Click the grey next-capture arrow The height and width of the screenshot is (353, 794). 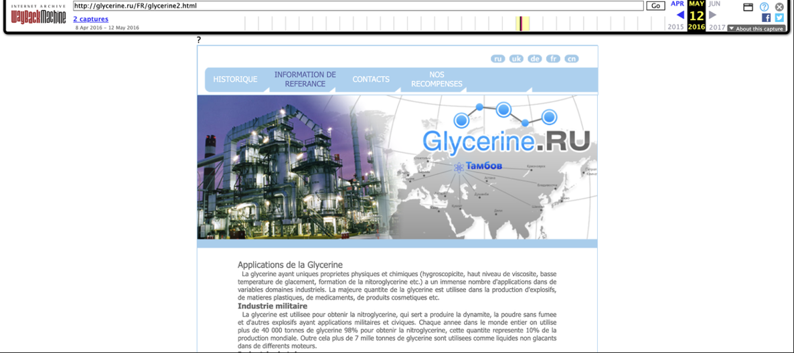[x=713, y=15]
